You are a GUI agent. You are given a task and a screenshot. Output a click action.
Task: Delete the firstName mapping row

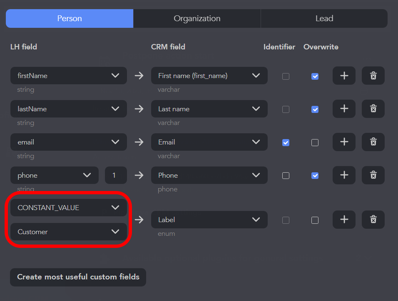tap(373, 76)
